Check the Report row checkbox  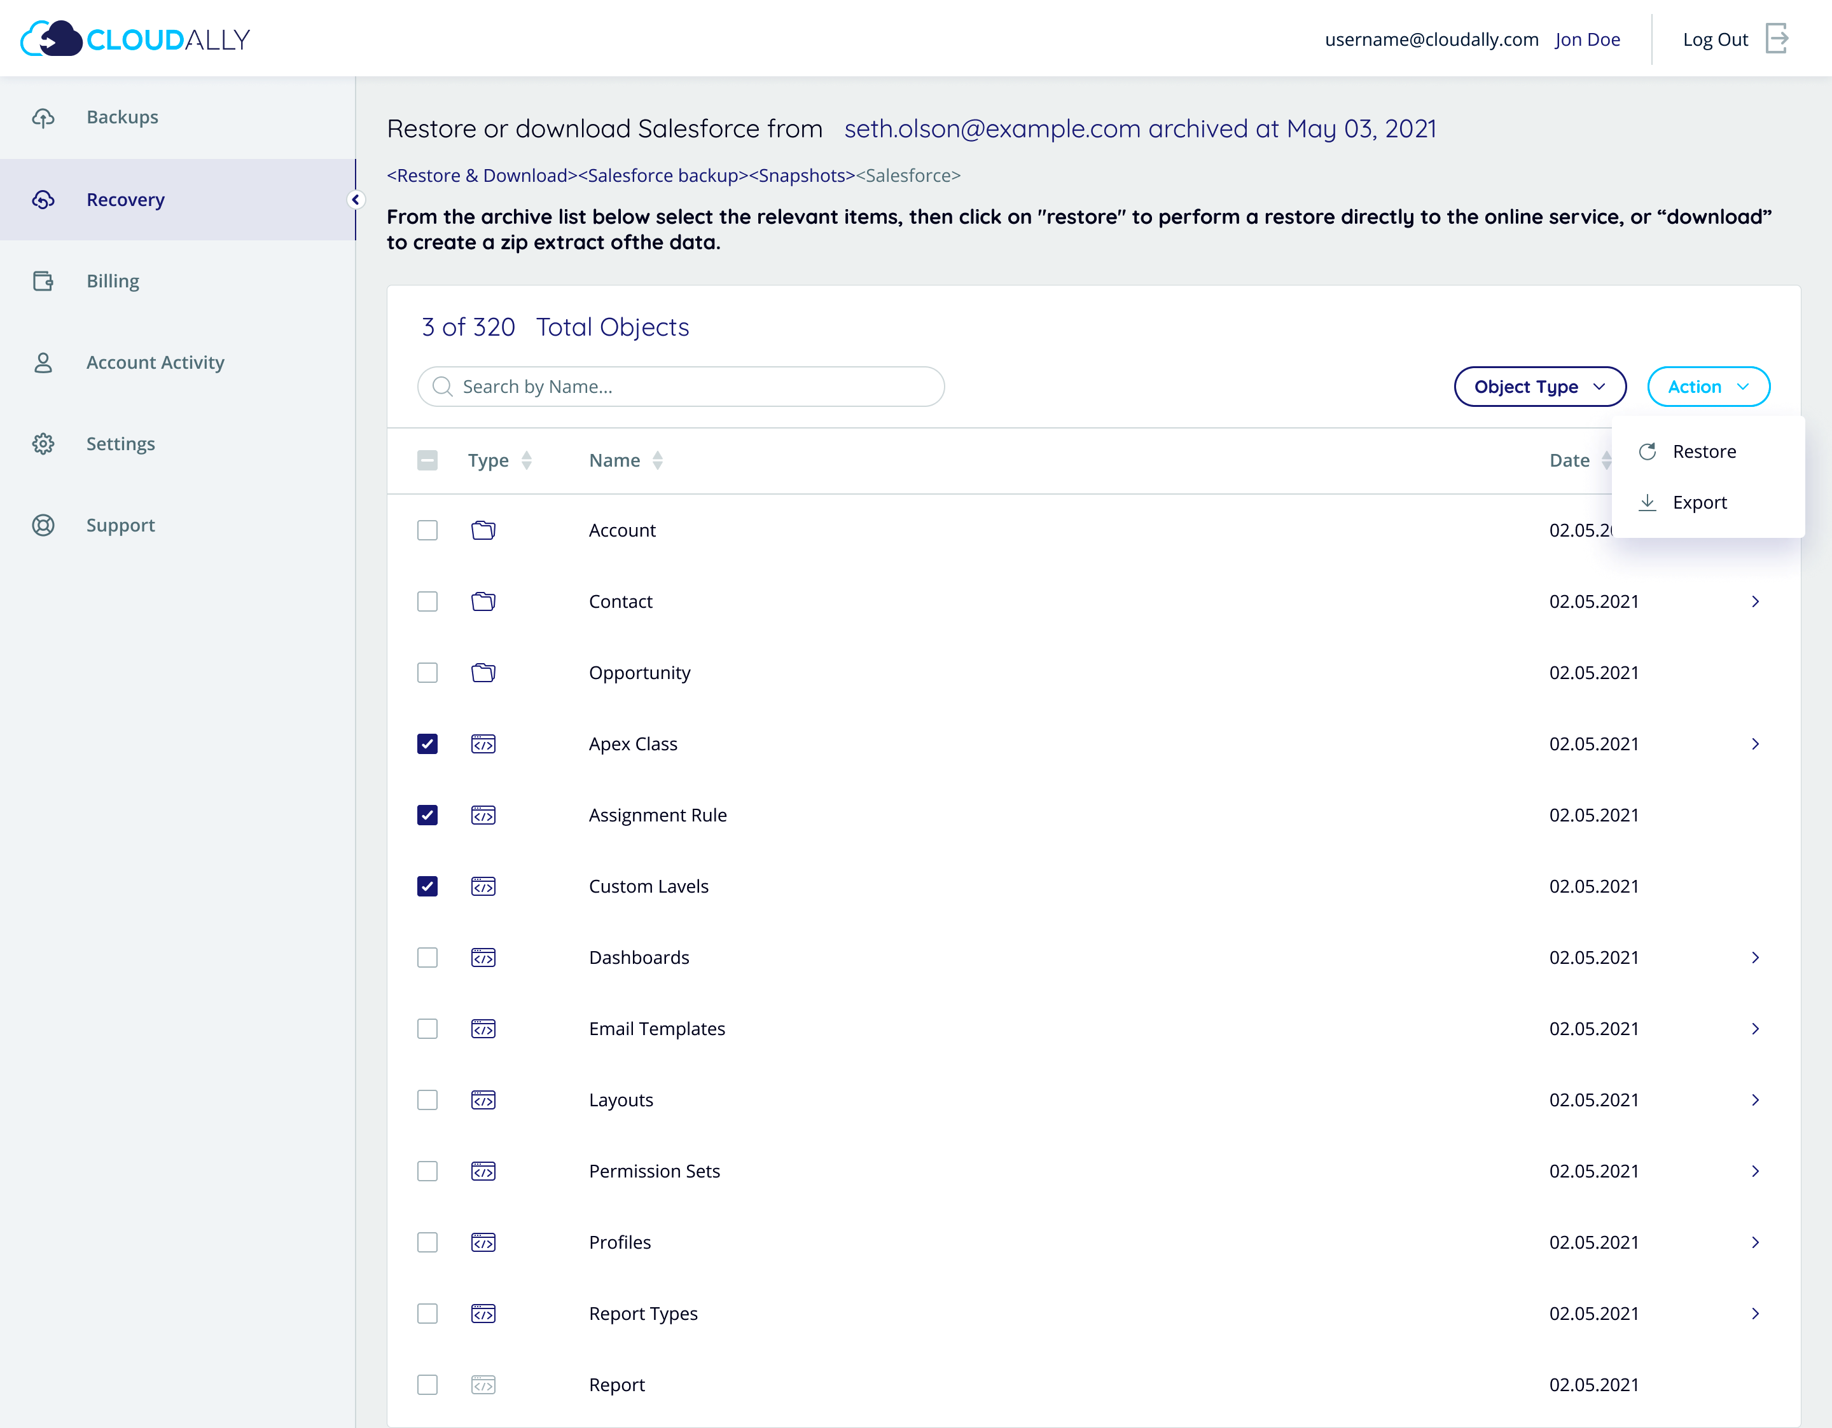coord(427,1385)
